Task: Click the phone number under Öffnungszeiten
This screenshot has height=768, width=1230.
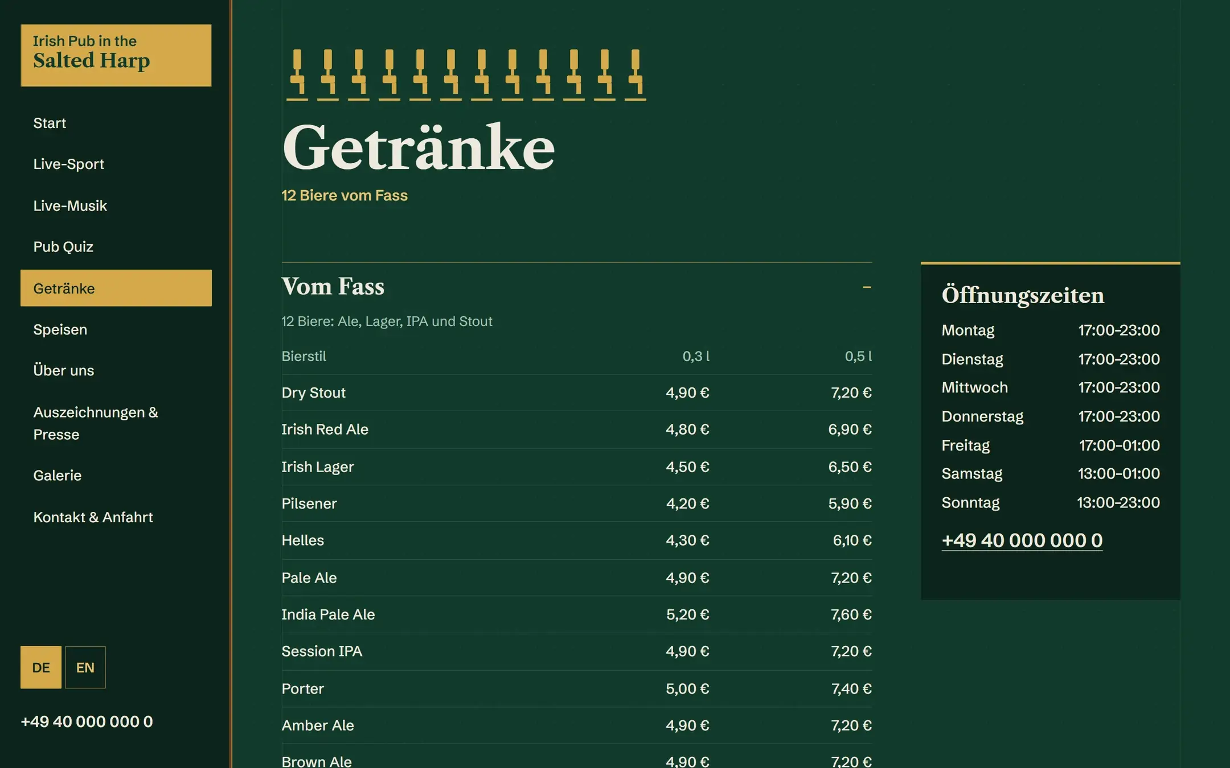Action: pyautogui.click(x=1022, y=540)
